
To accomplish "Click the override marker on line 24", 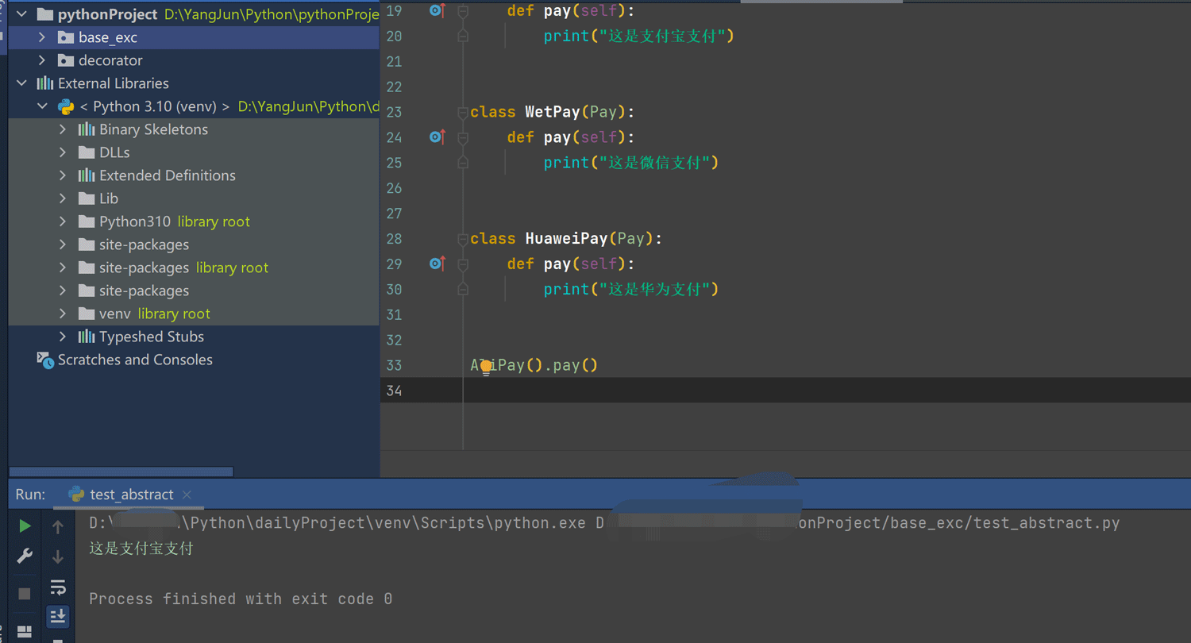I will [x=437, y=137].
